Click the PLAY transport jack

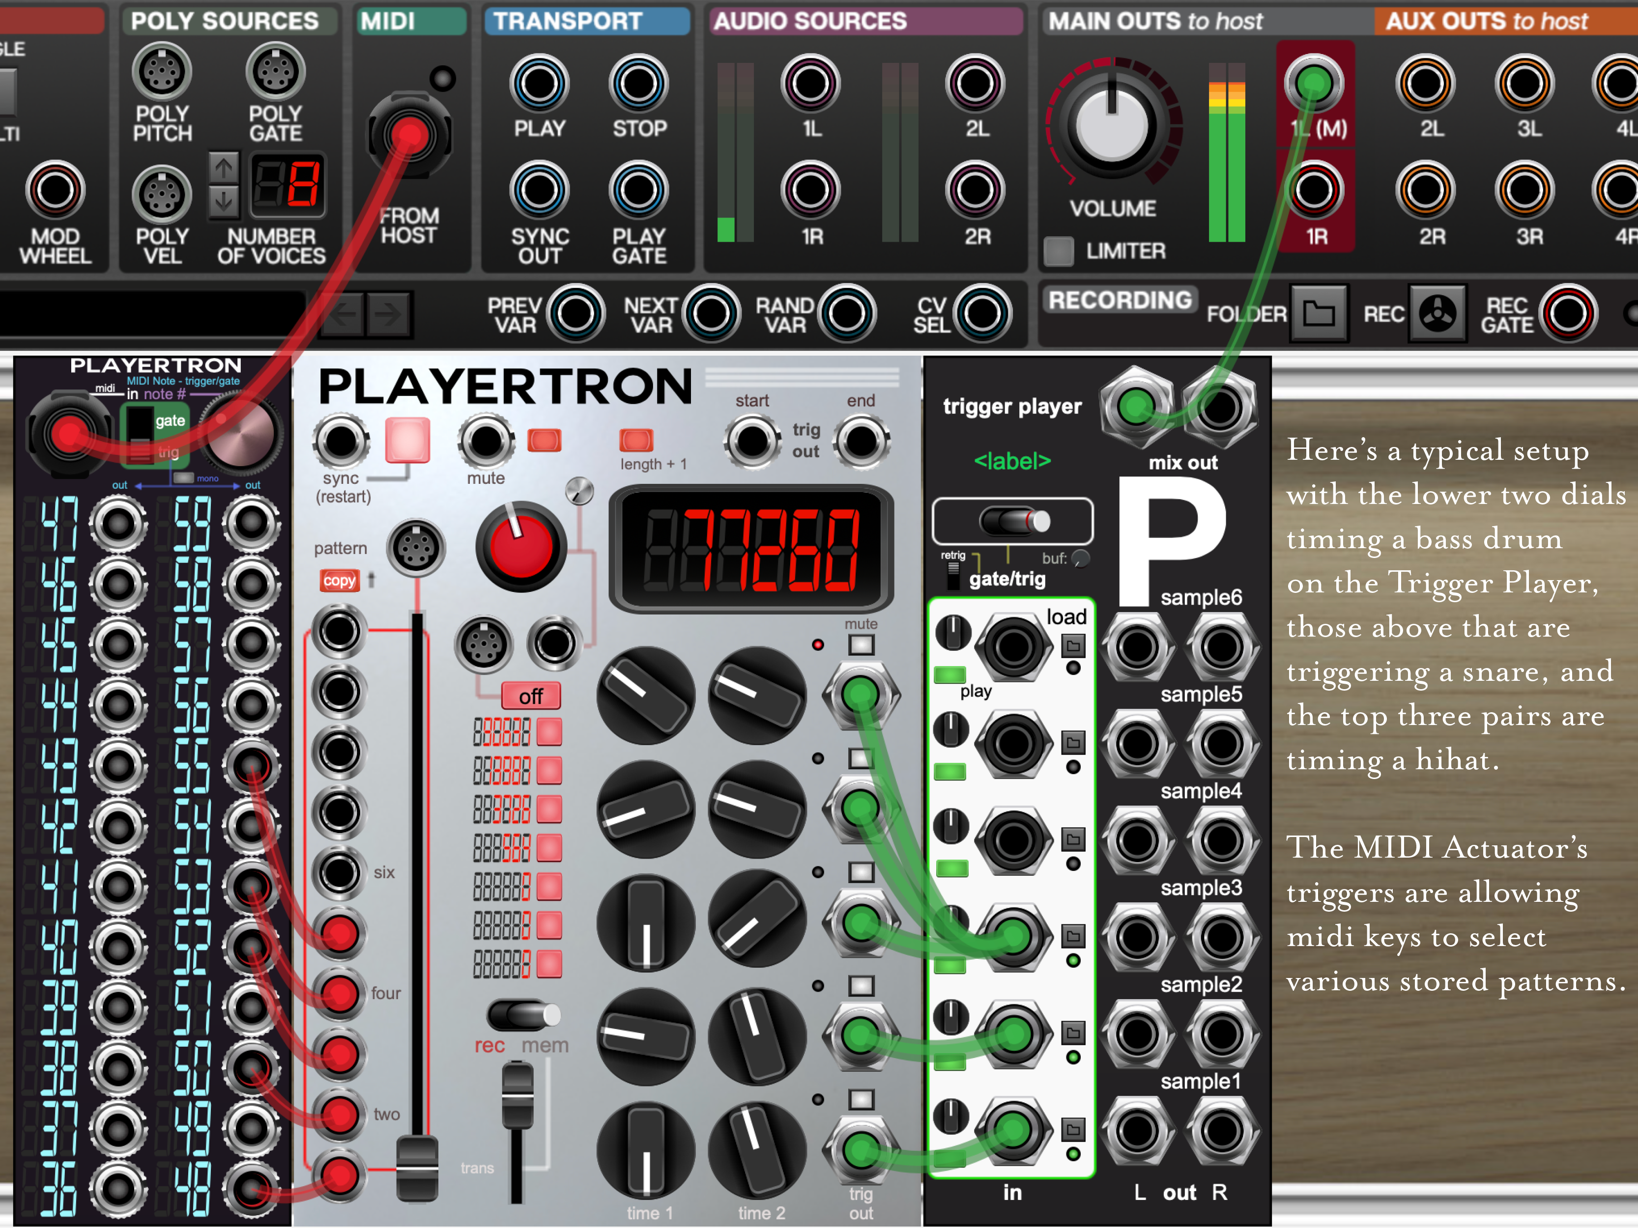click(539, 83)
